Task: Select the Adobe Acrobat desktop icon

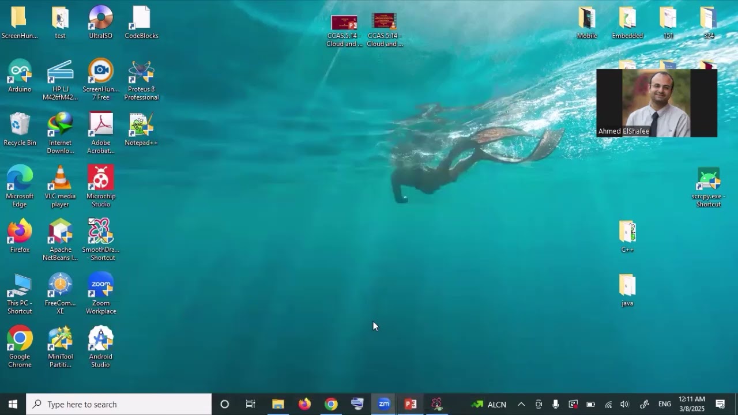Action: [101, 134]
